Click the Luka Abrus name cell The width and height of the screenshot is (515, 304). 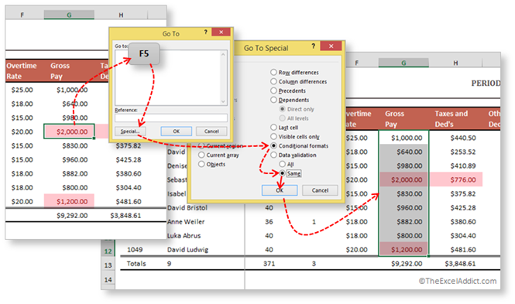tap(184, 235)
